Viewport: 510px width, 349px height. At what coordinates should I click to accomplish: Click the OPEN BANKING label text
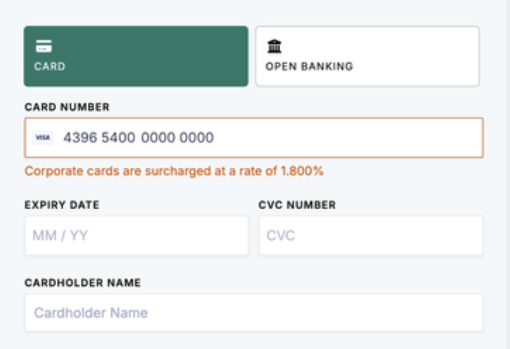309,66
